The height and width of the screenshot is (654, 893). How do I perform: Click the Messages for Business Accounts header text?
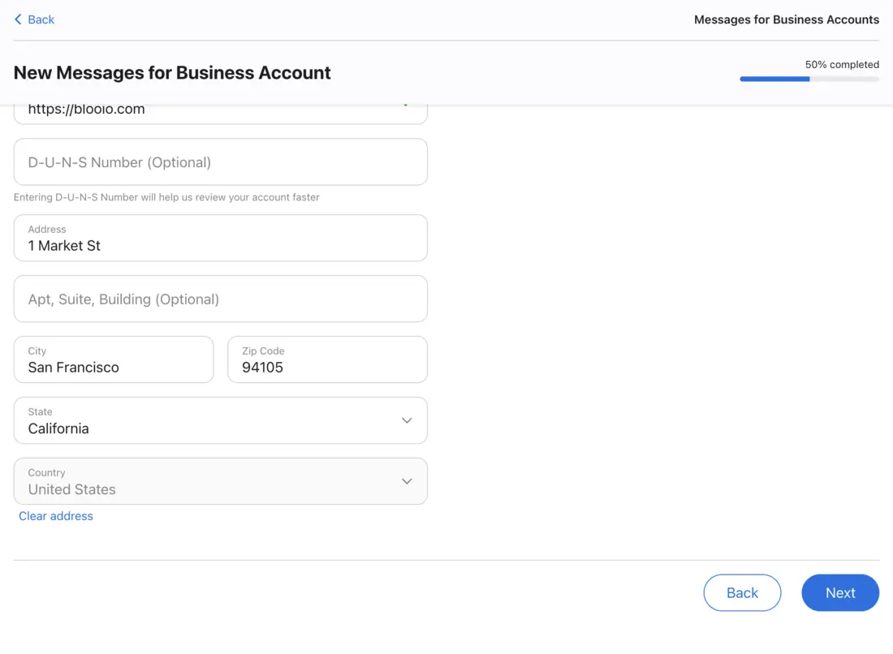(787, 19)
